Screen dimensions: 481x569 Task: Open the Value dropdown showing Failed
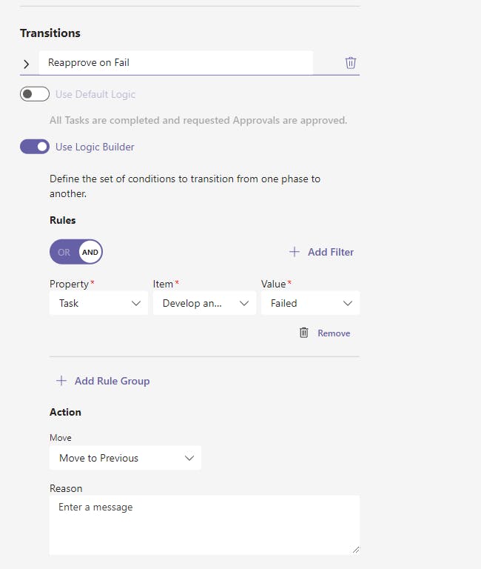pyautogui.click(x=310, y=303)
